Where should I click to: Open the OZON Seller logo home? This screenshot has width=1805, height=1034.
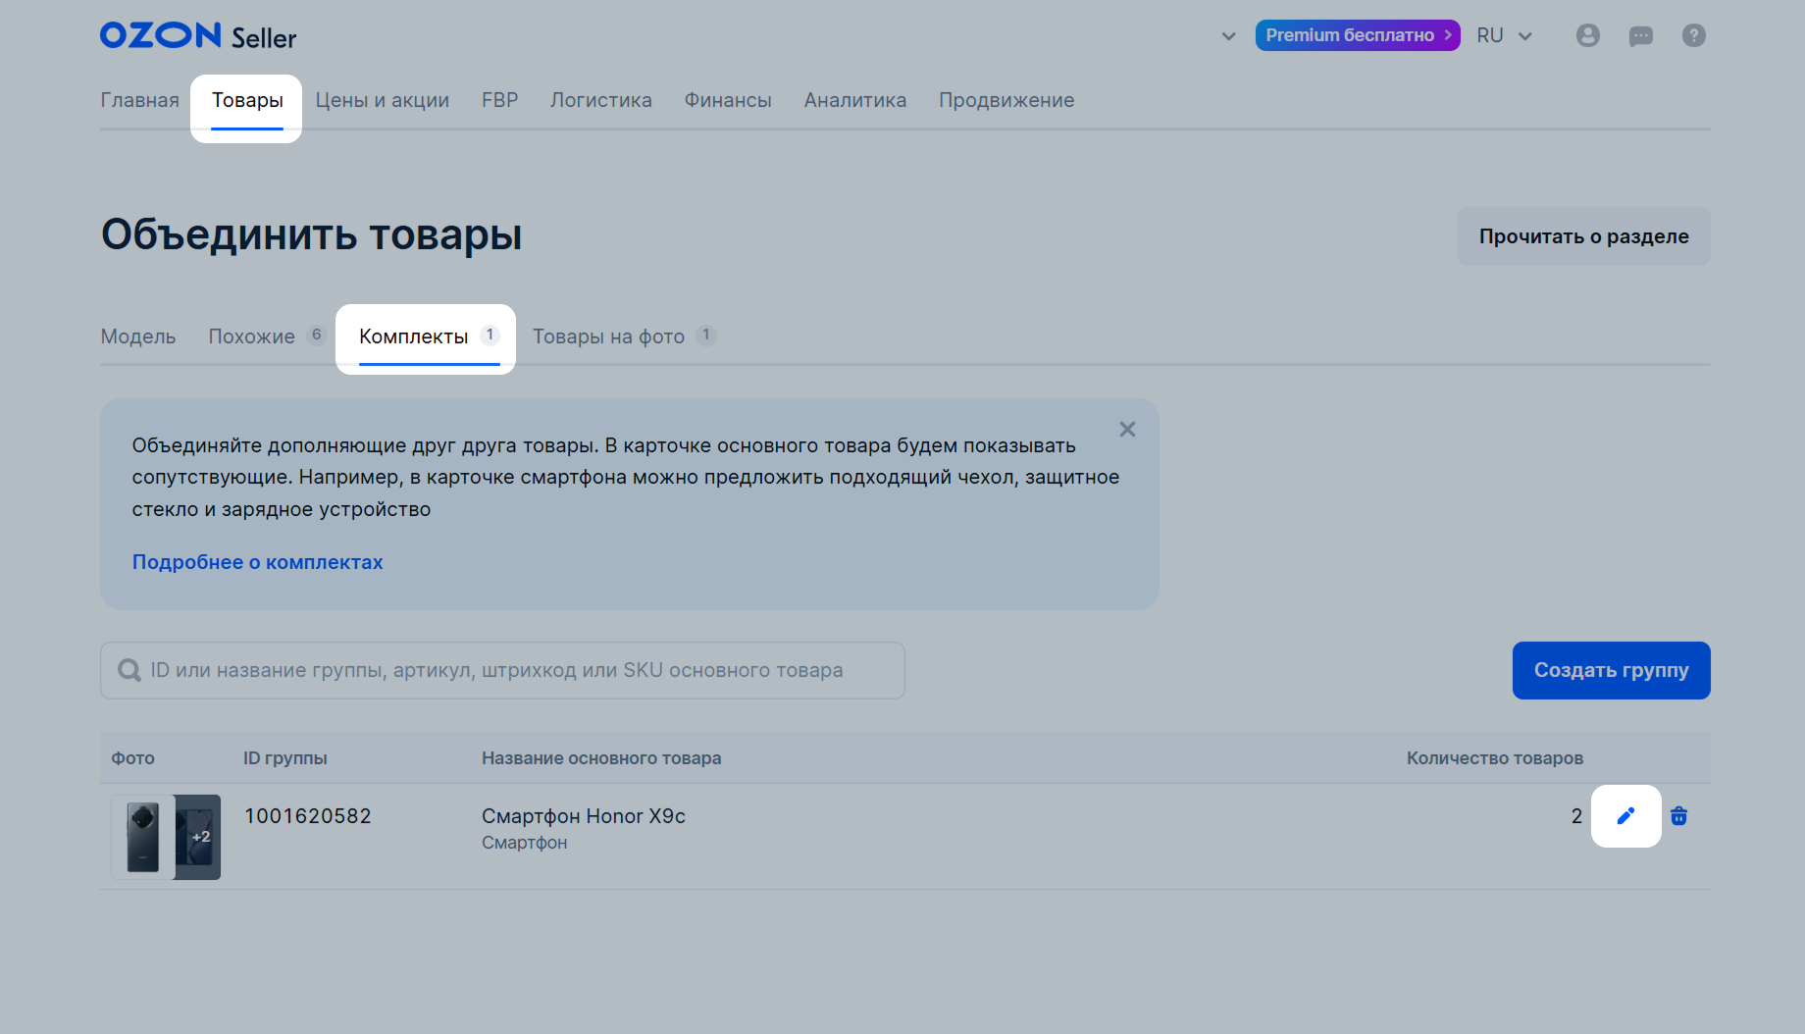(198, 36)
